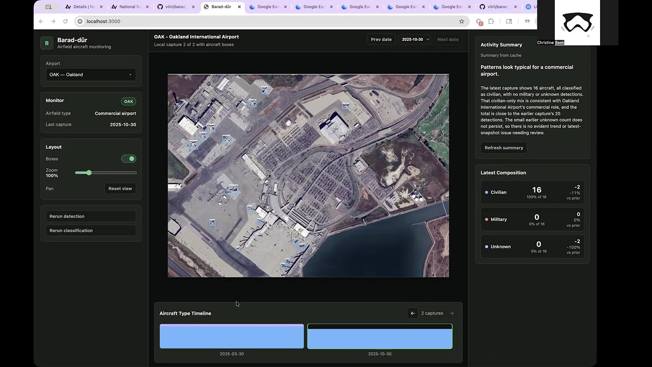
Task: Switch to the National Se browser tab
Action: coord(129,7)
